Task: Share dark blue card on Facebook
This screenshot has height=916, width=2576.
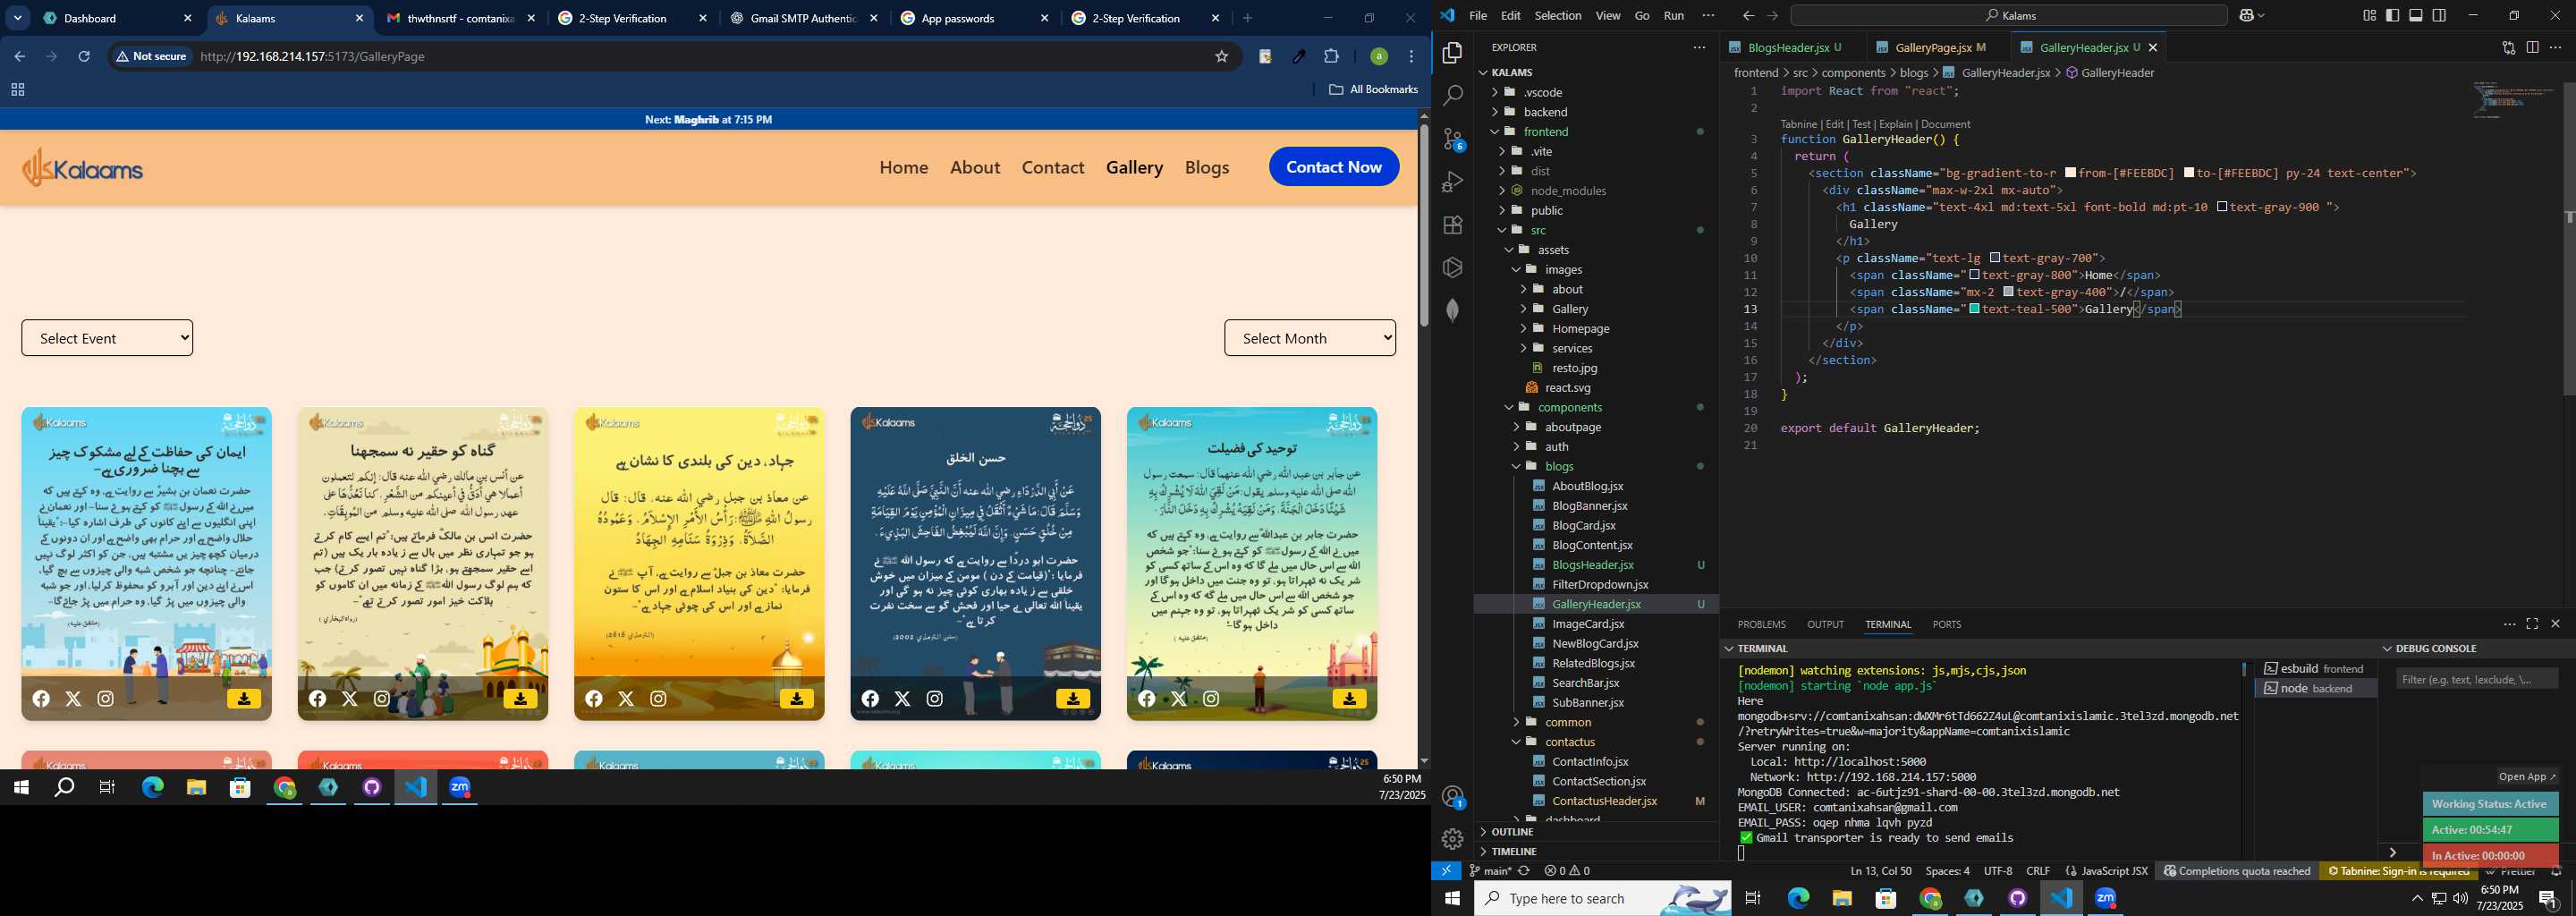Action: (870, 699)
